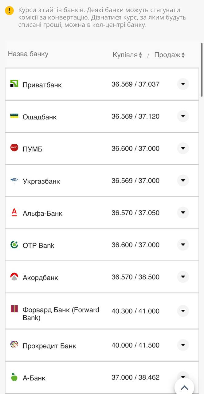This screenshot has width=204, height=394.
Task: Click the Назва банку column header
Action: (28, 54)
